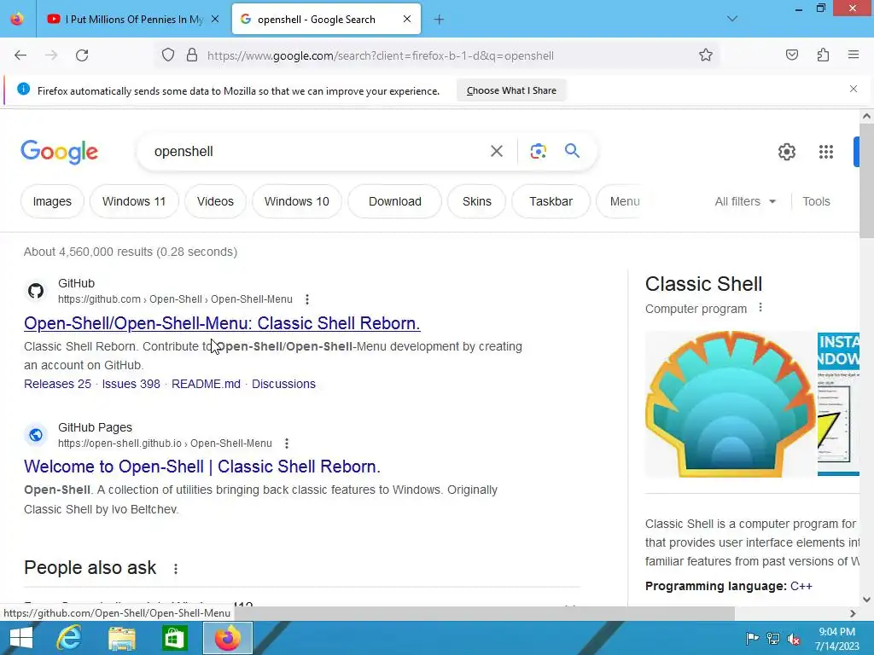Click the horizontal scrollbar right arrow
The width and height of the screenshot is (874, 655).
point(853,613)
